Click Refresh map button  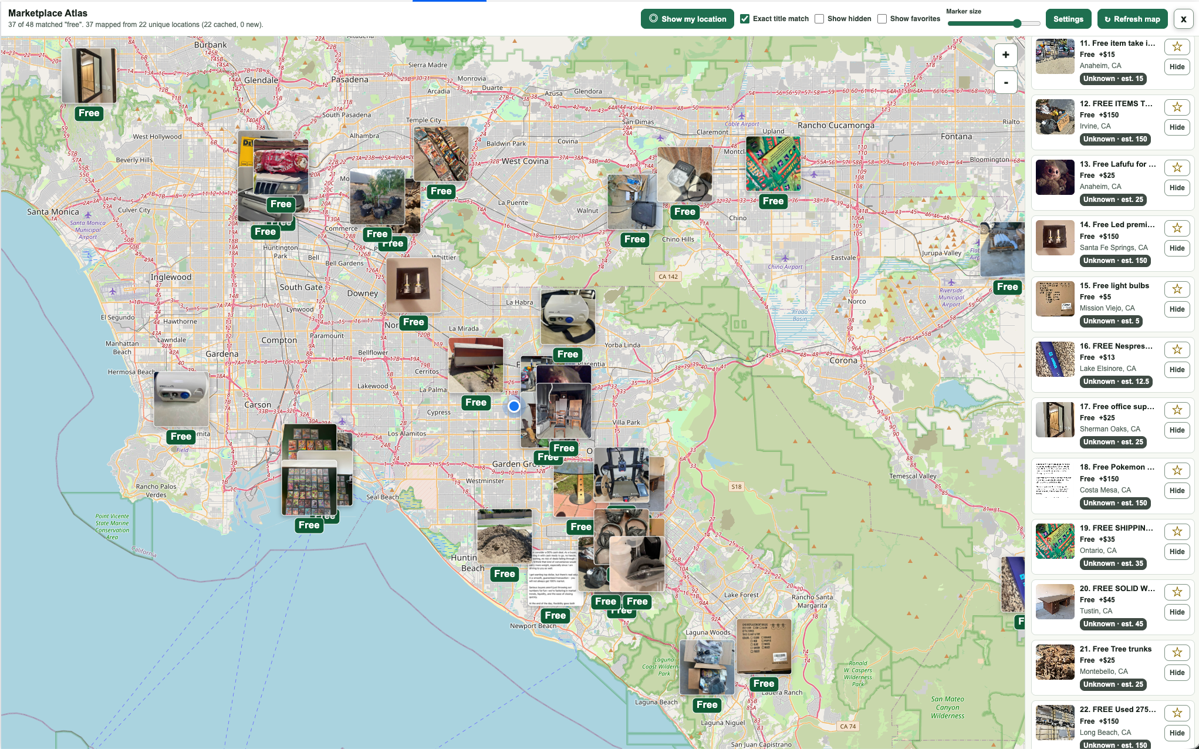coord(1132,19)
